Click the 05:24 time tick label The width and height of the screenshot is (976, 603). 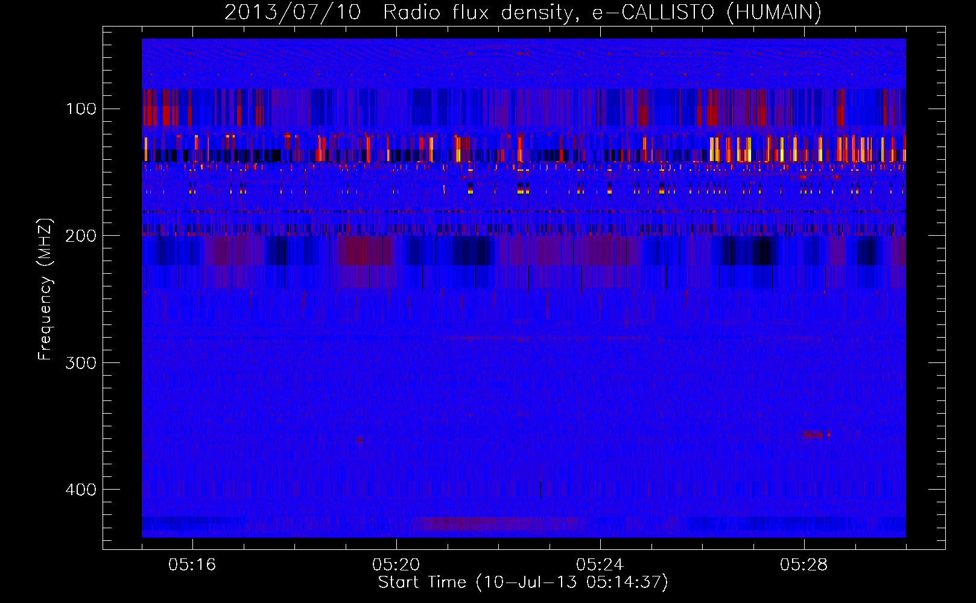pos(600,565)
